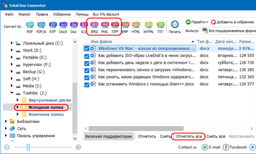This screenshot has width=256, height=154.
Task: Open the Facebook link icon
Action: 226,147
